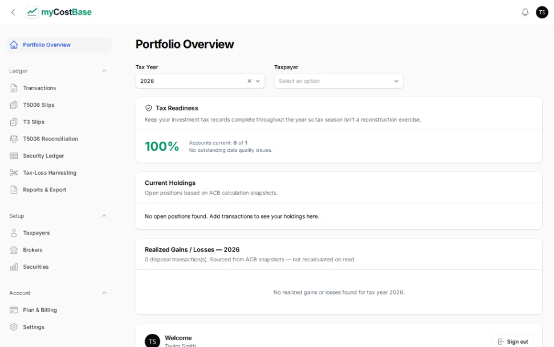Click the Welcome TS avatar

pos(152,341)
